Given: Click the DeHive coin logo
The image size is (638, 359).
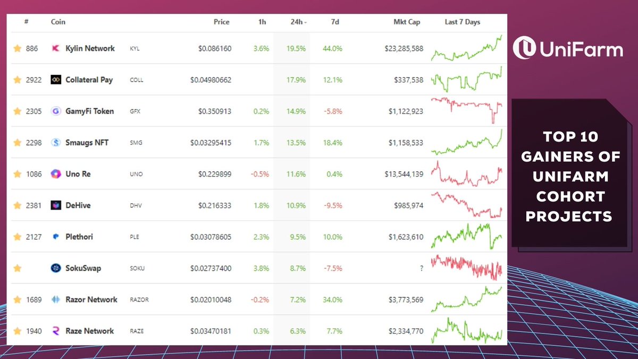Looking at the screenshot, I should pos(55,205).
